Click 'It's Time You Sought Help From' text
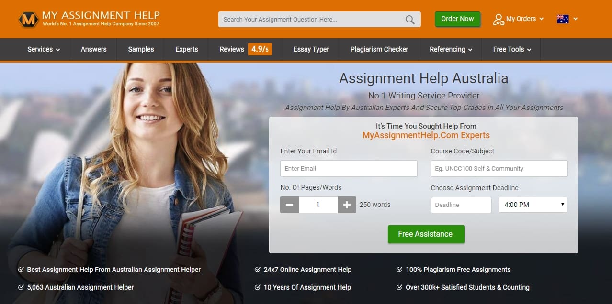Screen dimensions: 612x304 426,126
